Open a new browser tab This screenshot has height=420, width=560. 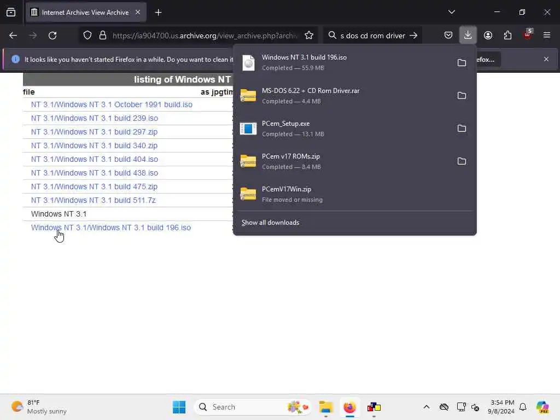tap(158, 13)
